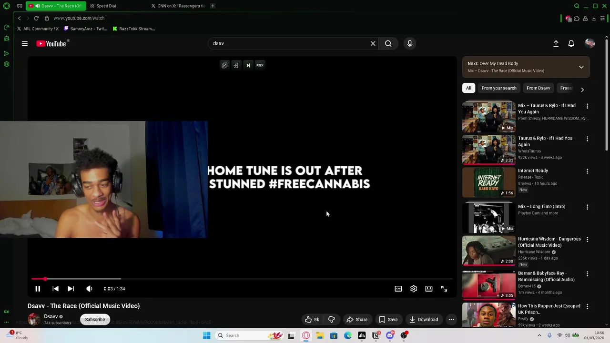Open the sidebar settings hexagon icon

pos(6,64)
